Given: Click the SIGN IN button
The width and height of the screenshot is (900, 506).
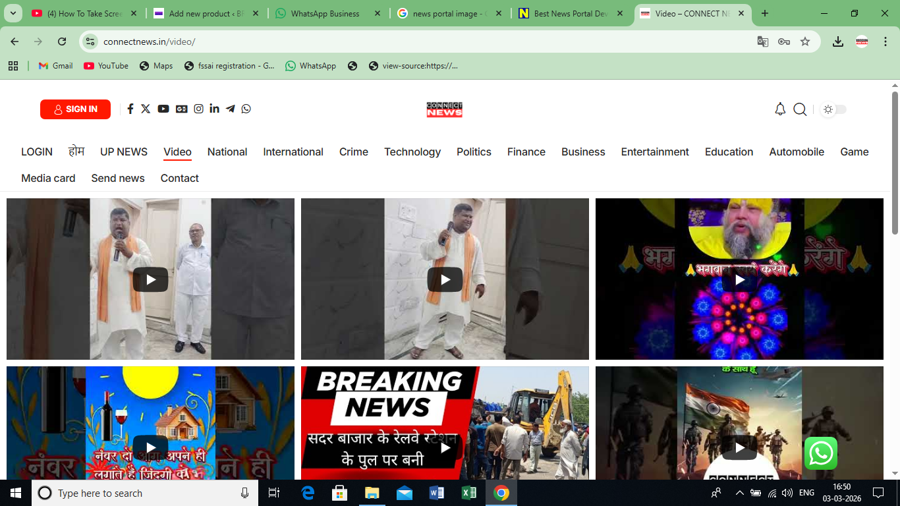Looking at the screenshot, I should tap(75, 109).
